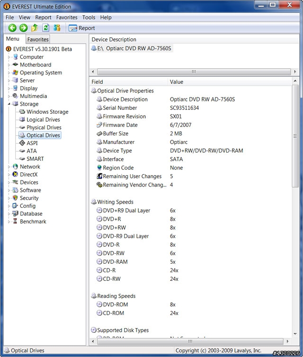Select the DVD+R9 Dual Layer writing speed row
Image resolution: width=303 pixels, height=357 pixels.
[x=191, y=210]
